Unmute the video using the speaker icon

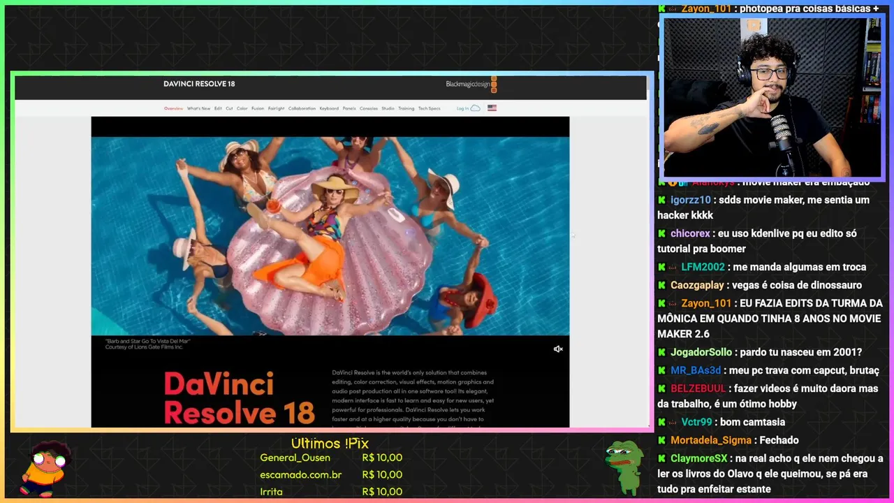[x=558, y=349]
